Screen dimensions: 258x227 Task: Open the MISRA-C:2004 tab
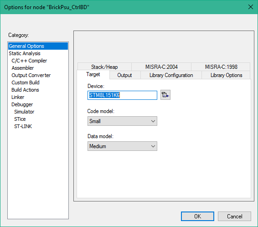161,67
